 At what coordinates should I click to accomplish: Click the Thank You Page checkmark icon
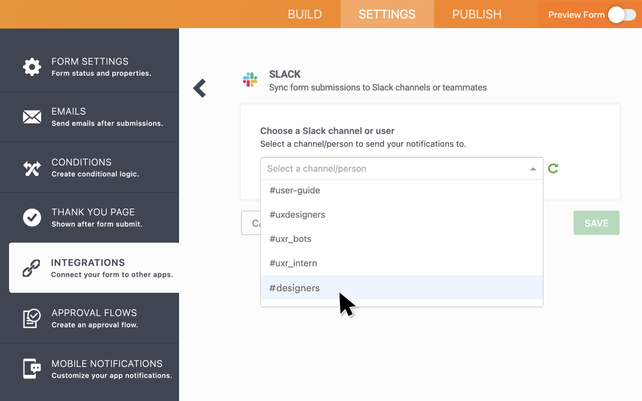tap(32, 218)
